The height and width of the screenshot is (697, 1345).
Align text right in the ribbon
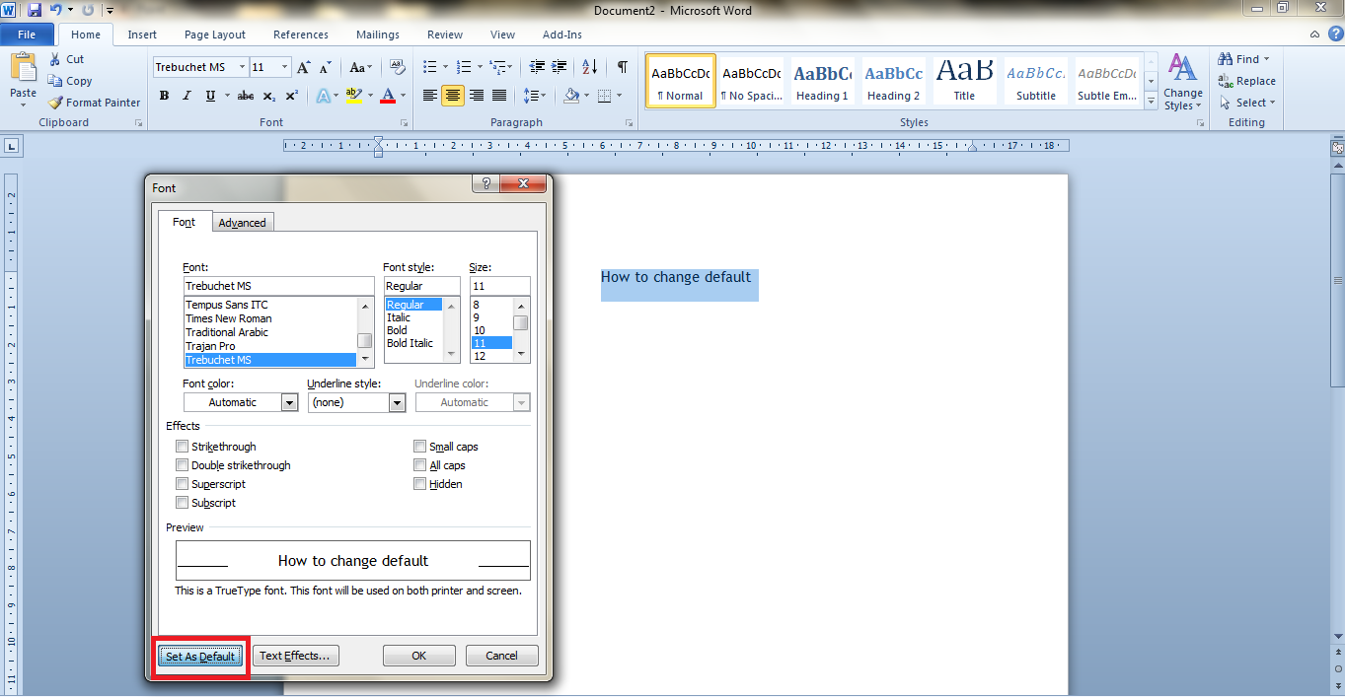point(477,96)
